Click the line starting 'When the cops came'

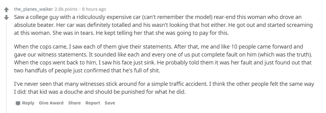click(159, 47)
